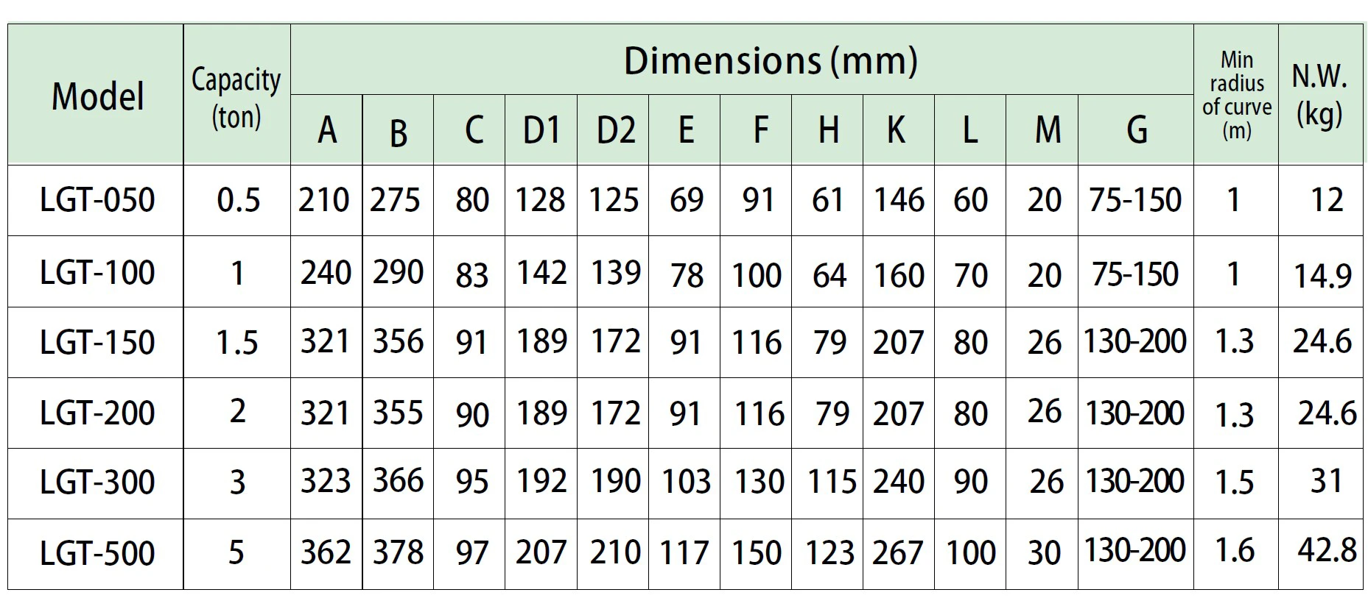Viewport: 1368px width, 598px height.
Task: Select the 0.5 ton capacity cell
Action: click(x=238, y=200)
